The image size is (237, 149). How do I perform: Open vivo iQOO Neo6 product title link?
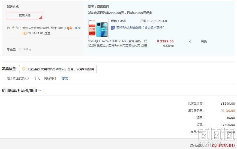[118, 43]
